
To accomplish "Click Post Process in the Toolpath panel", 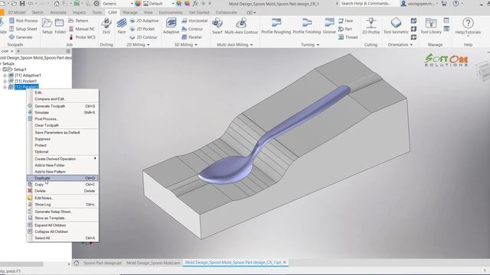I will [x=24, y=21].
